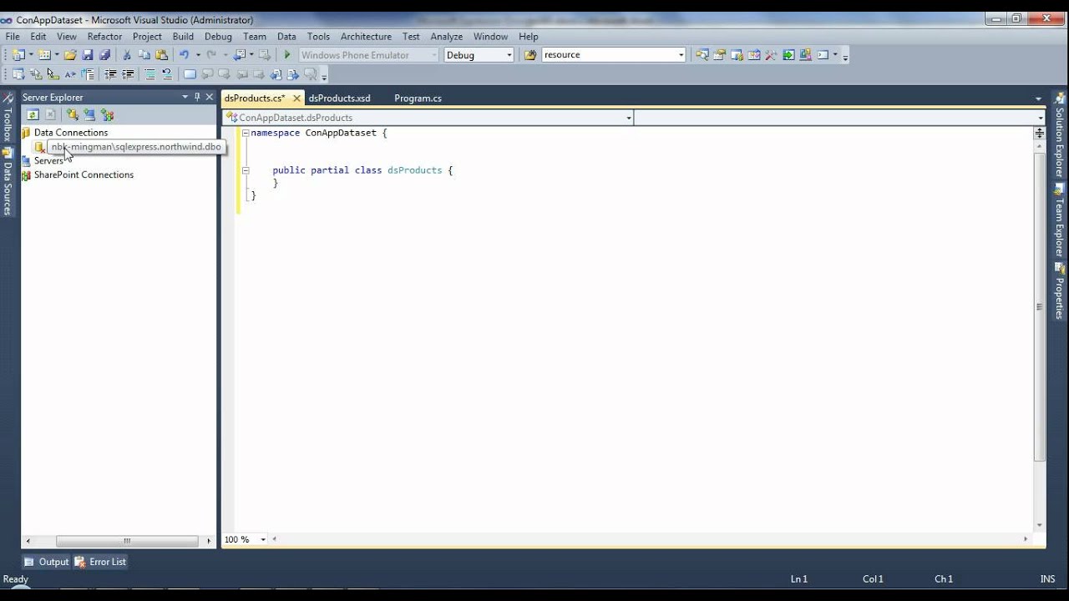
Task: Open the Team Explorer side tab
Action: click(x=1060, y=220)
